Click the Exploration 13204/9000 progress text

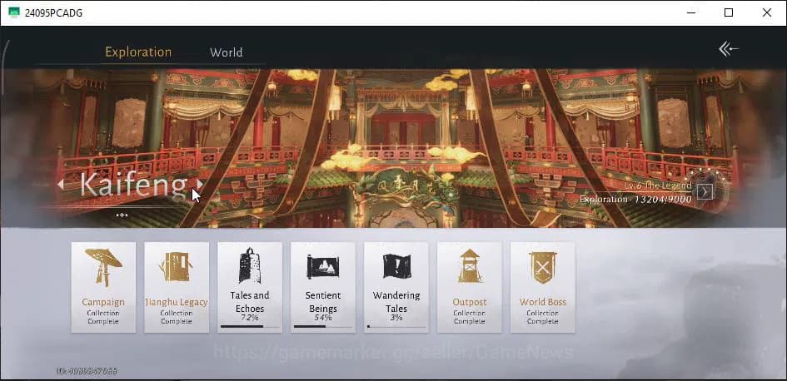(x=635, y=200)
